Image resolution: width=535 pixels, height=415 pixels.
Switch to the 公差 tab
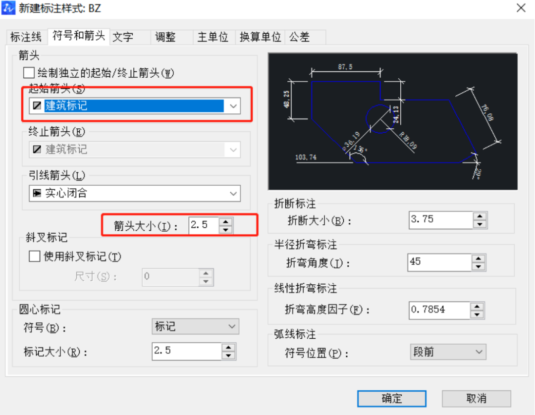[299, 37]
